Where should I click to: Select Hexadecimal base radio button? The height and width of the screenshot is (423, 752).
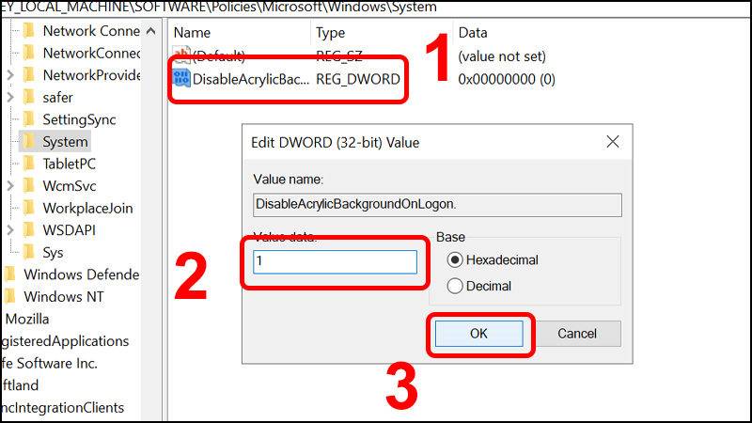455,260
